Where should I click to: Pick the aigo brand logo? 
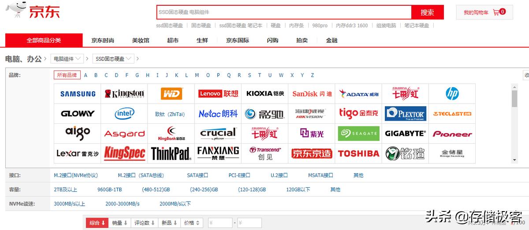(x=78, y=134)
